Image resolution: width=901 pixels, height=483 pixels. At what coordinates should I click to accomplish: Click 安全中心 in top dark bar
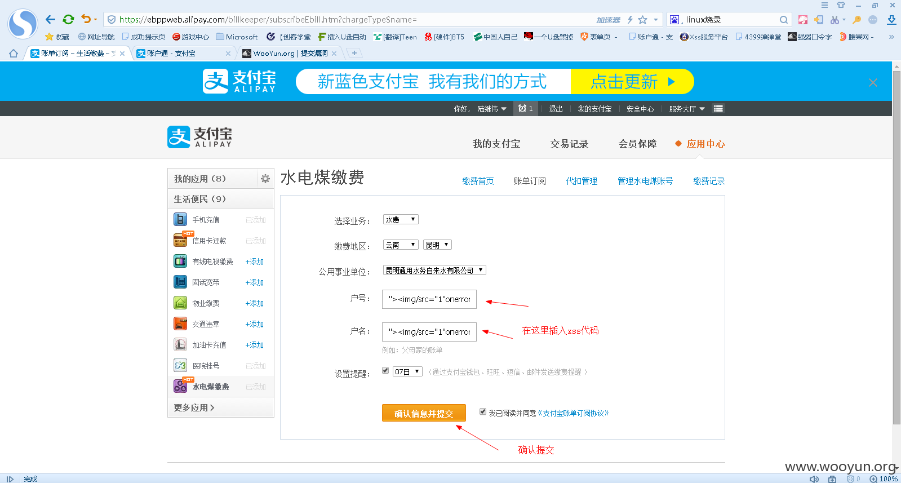coord(640,109)
